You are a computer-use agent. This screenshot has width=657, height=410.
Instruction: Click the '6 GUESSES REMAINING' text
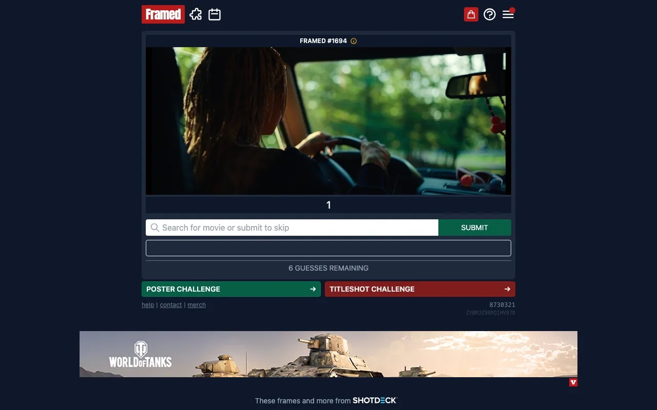click(328, 268)
